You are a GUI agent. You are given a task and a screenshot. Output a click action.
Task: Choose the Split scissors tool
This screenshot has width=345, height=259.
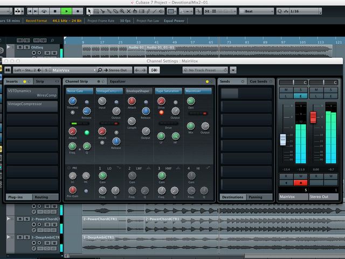point(102,11)
